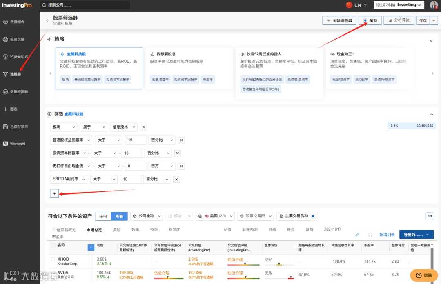Select the 现金为王 strategy card
441x284 pixels.
click(x=369, y=68)
